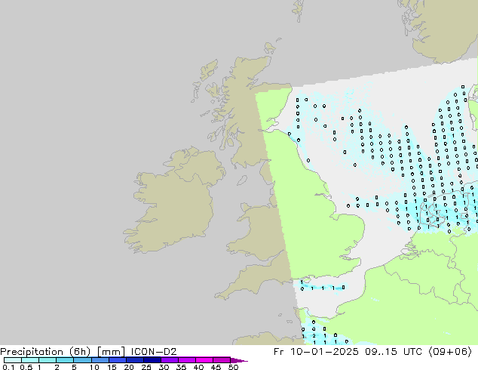Click the 0.1–0.5 mm legend swatch
The height and width of the screenshot is (370, 478).
coord(13,360)
